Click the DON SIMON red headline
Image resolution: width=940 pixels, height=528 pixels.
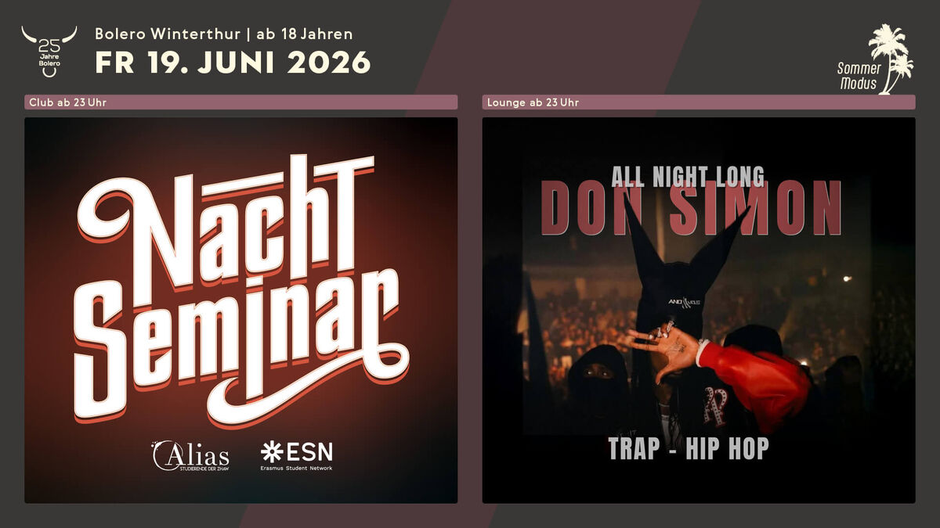[691, 208]
